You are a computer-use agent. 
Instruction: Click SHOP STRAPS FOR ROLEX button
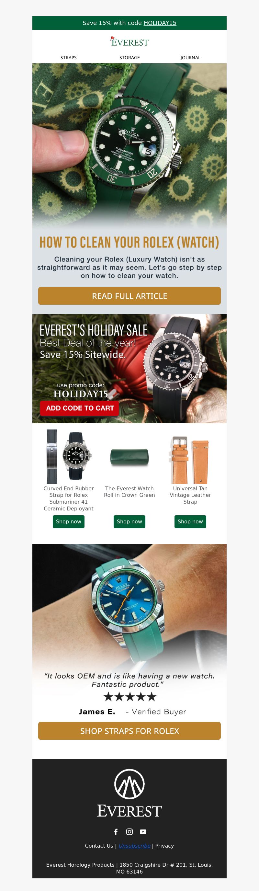pos(129,731)
